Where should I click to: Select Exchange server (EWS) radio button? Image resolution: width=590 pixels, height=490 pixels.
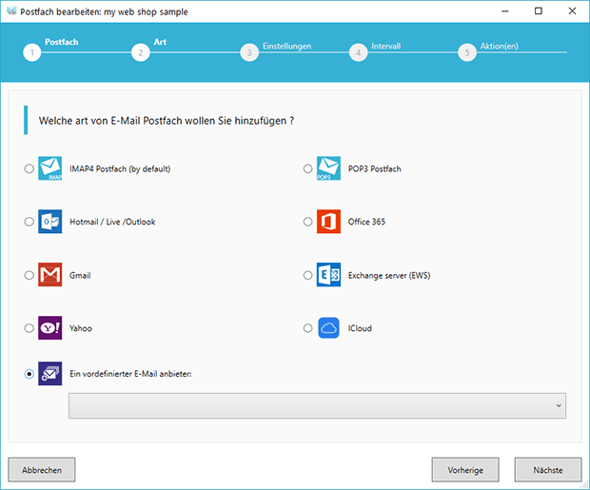tap(307, 275)
